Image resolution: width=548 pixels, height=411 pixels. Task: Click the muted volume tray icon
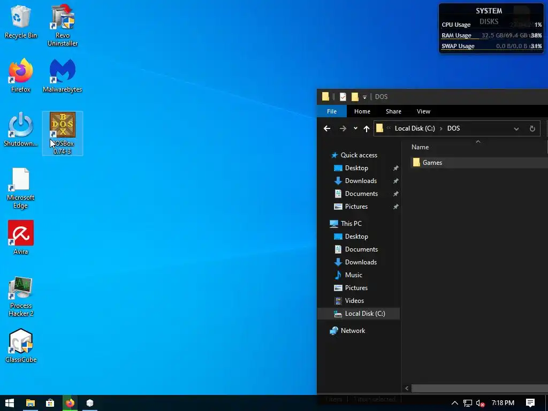pos(480,403)
